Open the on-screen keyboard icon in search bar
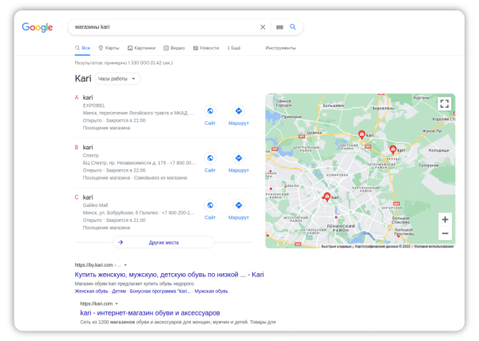This screenshot has height=341, width=479. point(279,27)
